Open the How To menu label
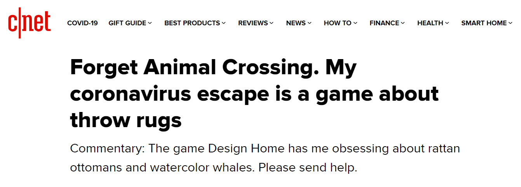Screen dimensions: 521x187 point(337,23)
